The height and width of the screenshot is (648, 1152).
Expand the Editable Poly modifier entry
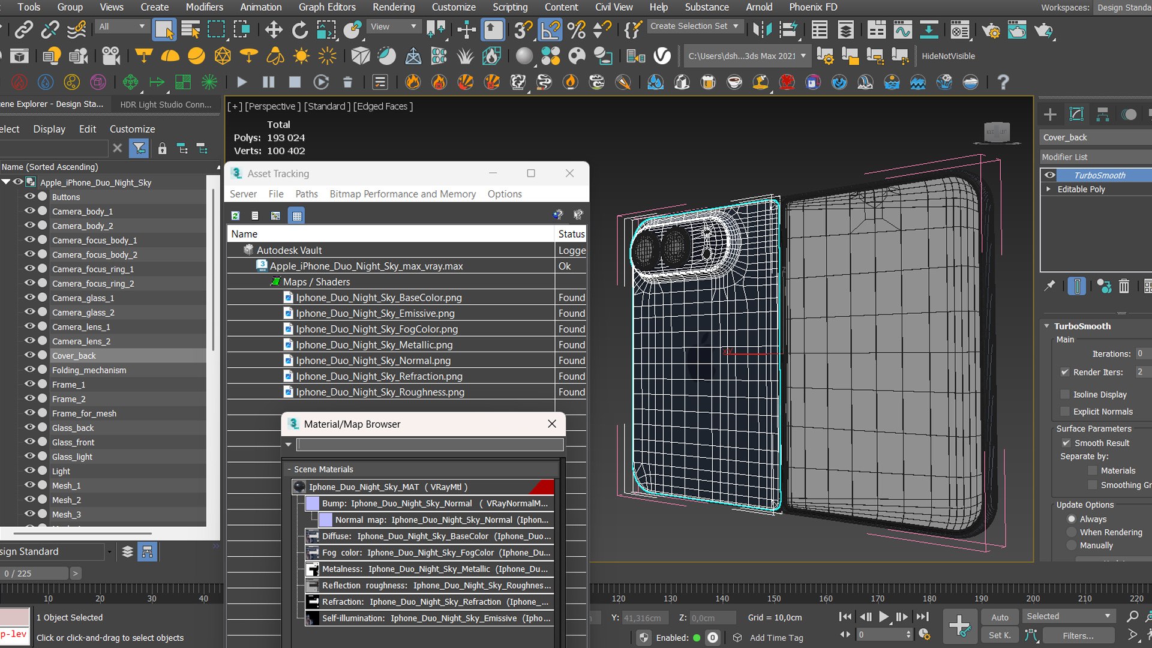1048,189
